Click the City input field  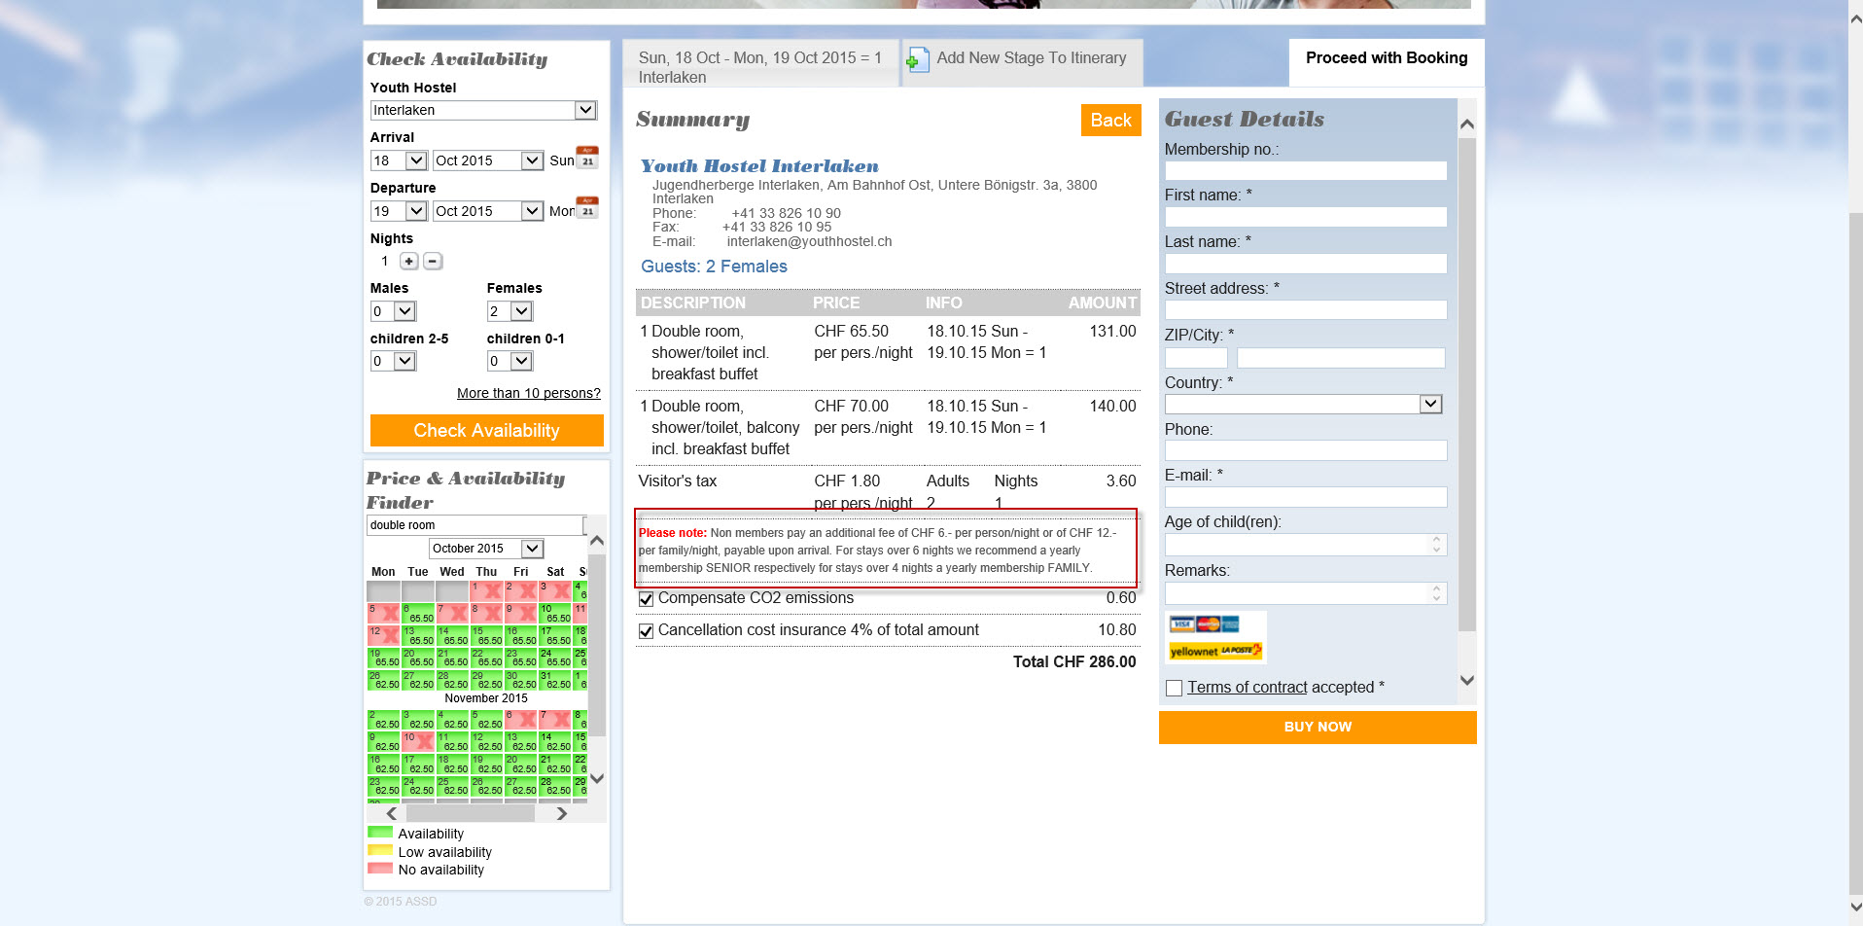[x=1341, y=358]
